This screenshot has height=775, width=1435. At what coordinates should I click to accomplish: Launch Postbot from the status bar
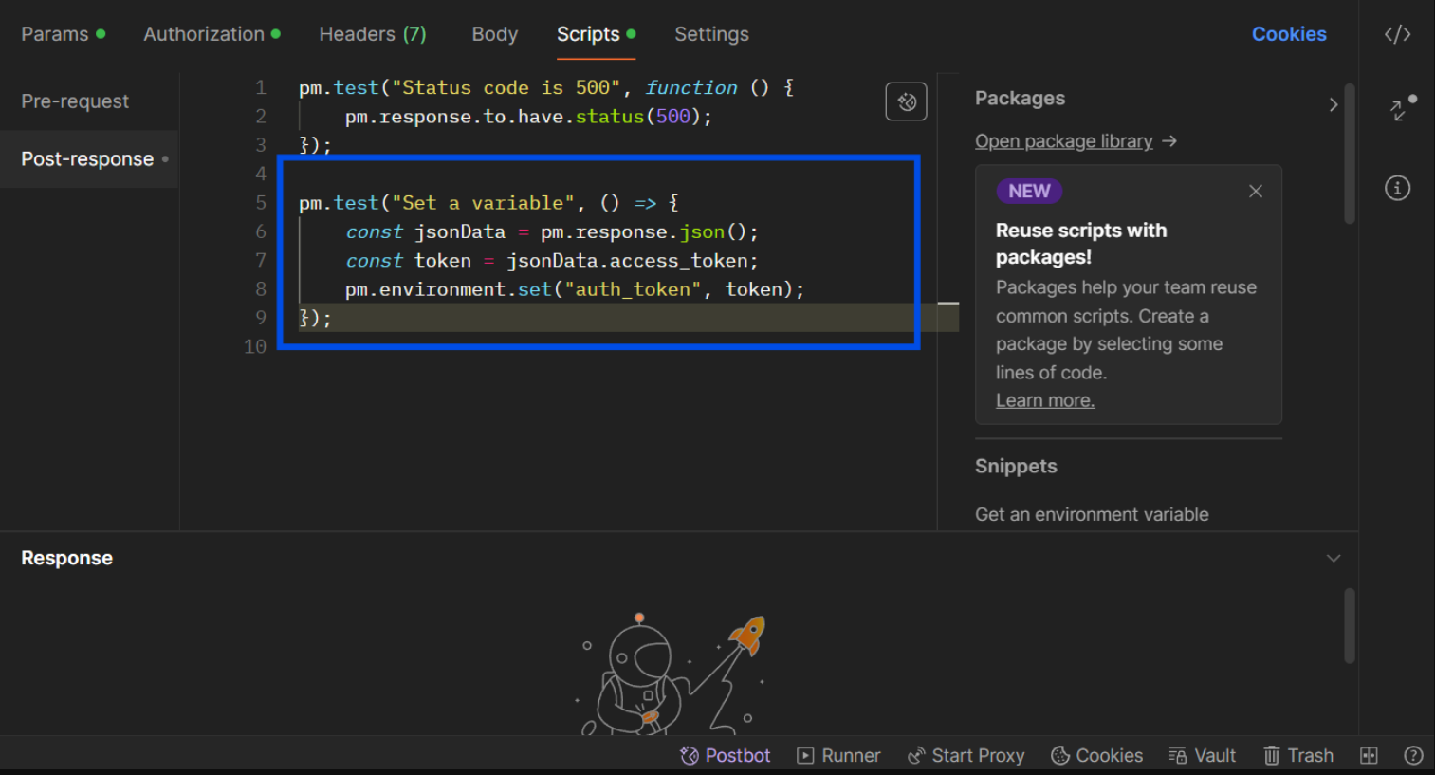point(726,755)
